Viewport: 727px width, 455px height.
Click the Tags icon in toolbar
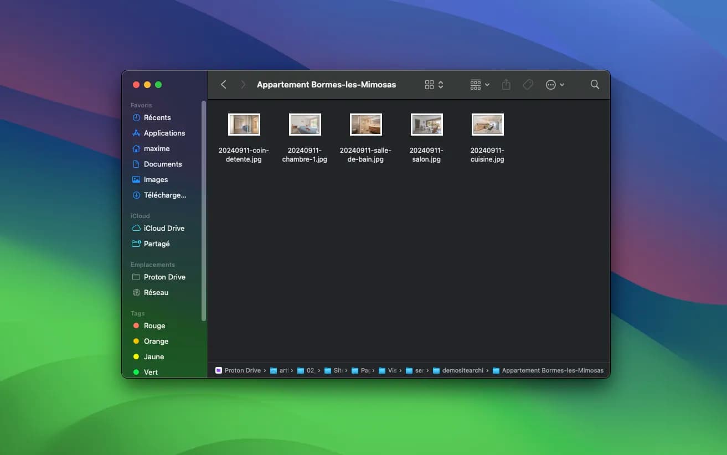click(x=528, y=85)
